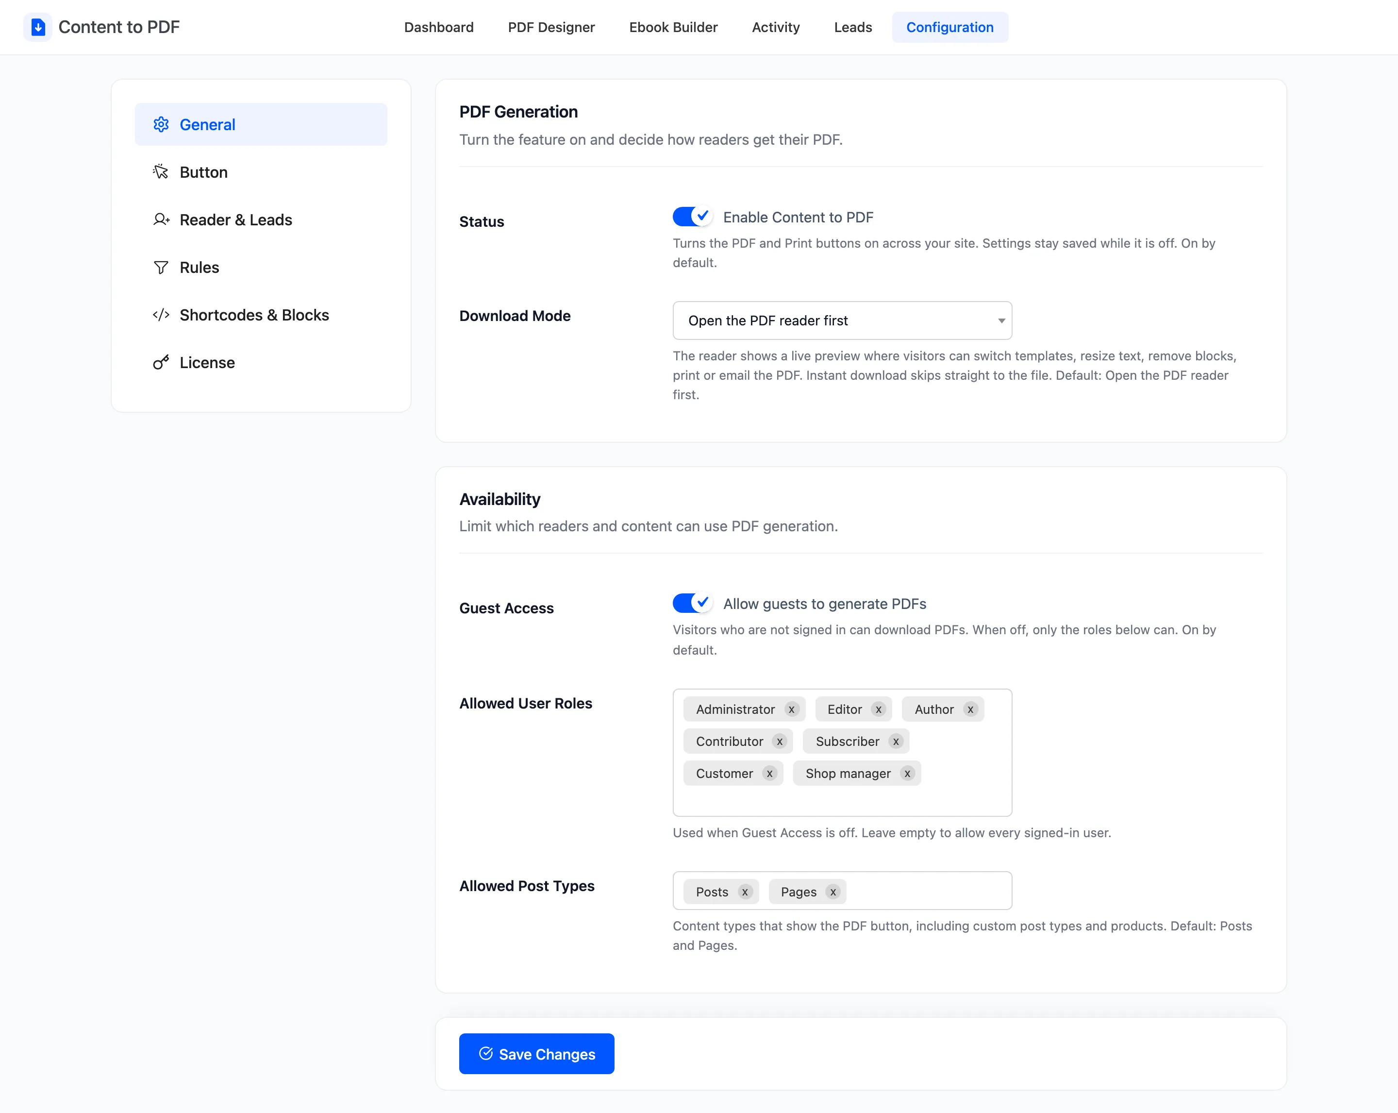Remove the Customer role tag
The width and height of the screenshot is (1398, 1113).
[x=769, y=774]
